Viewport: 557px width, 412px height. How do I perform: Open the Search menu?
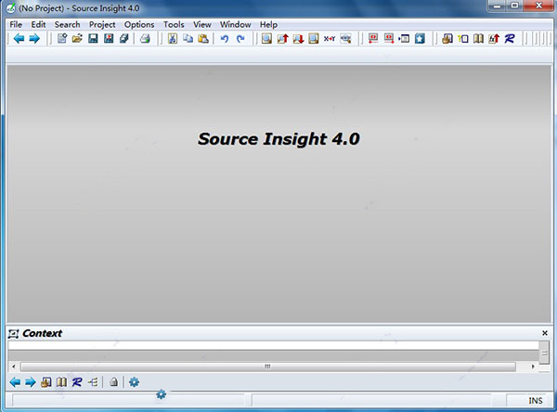pos(67,24)
